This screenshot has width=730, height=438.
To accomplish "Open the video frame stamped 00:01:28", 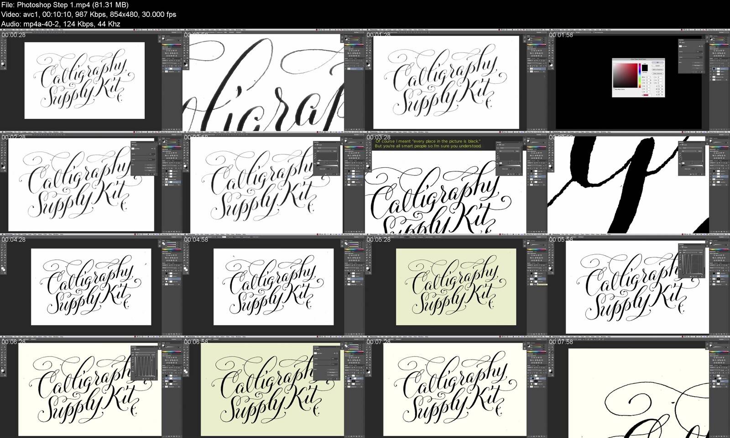I will click(456, 80).
